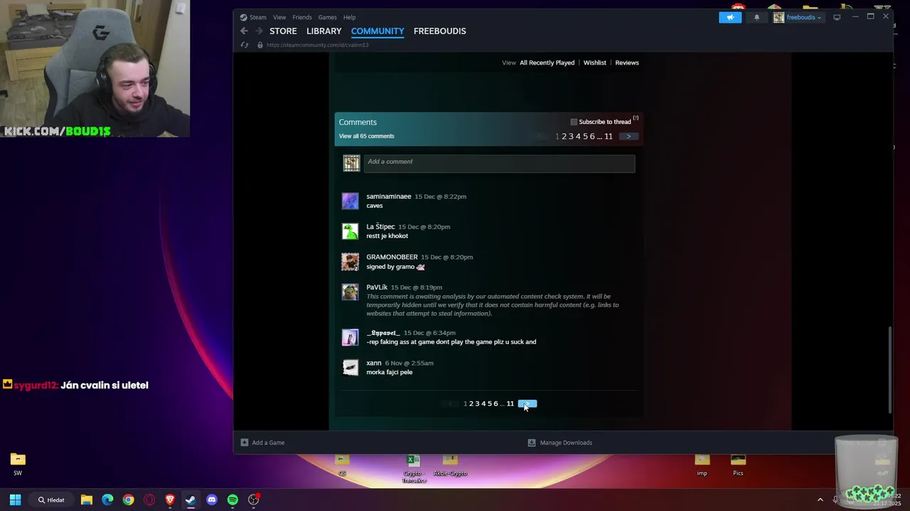This screenshot has height=511, width=910.
Task: Open La Štipec's green avatar
Action: point(350,231)
